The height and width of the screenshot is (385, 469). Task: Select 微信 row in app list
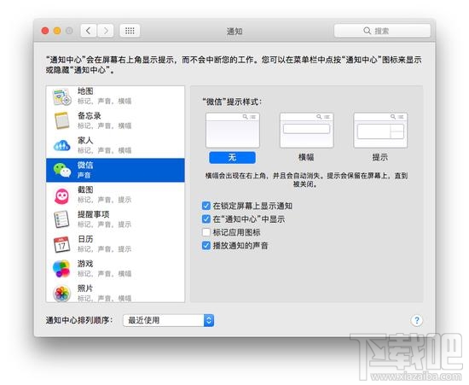115,170
